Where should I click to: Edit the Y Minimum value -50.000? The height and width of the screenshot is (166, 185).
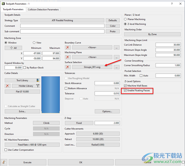32,59
